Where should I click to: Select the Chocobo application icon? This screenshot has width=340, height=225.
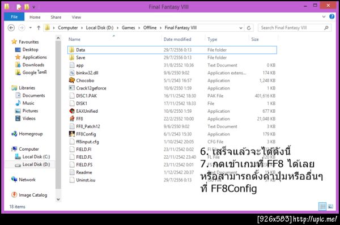(72, 80)
